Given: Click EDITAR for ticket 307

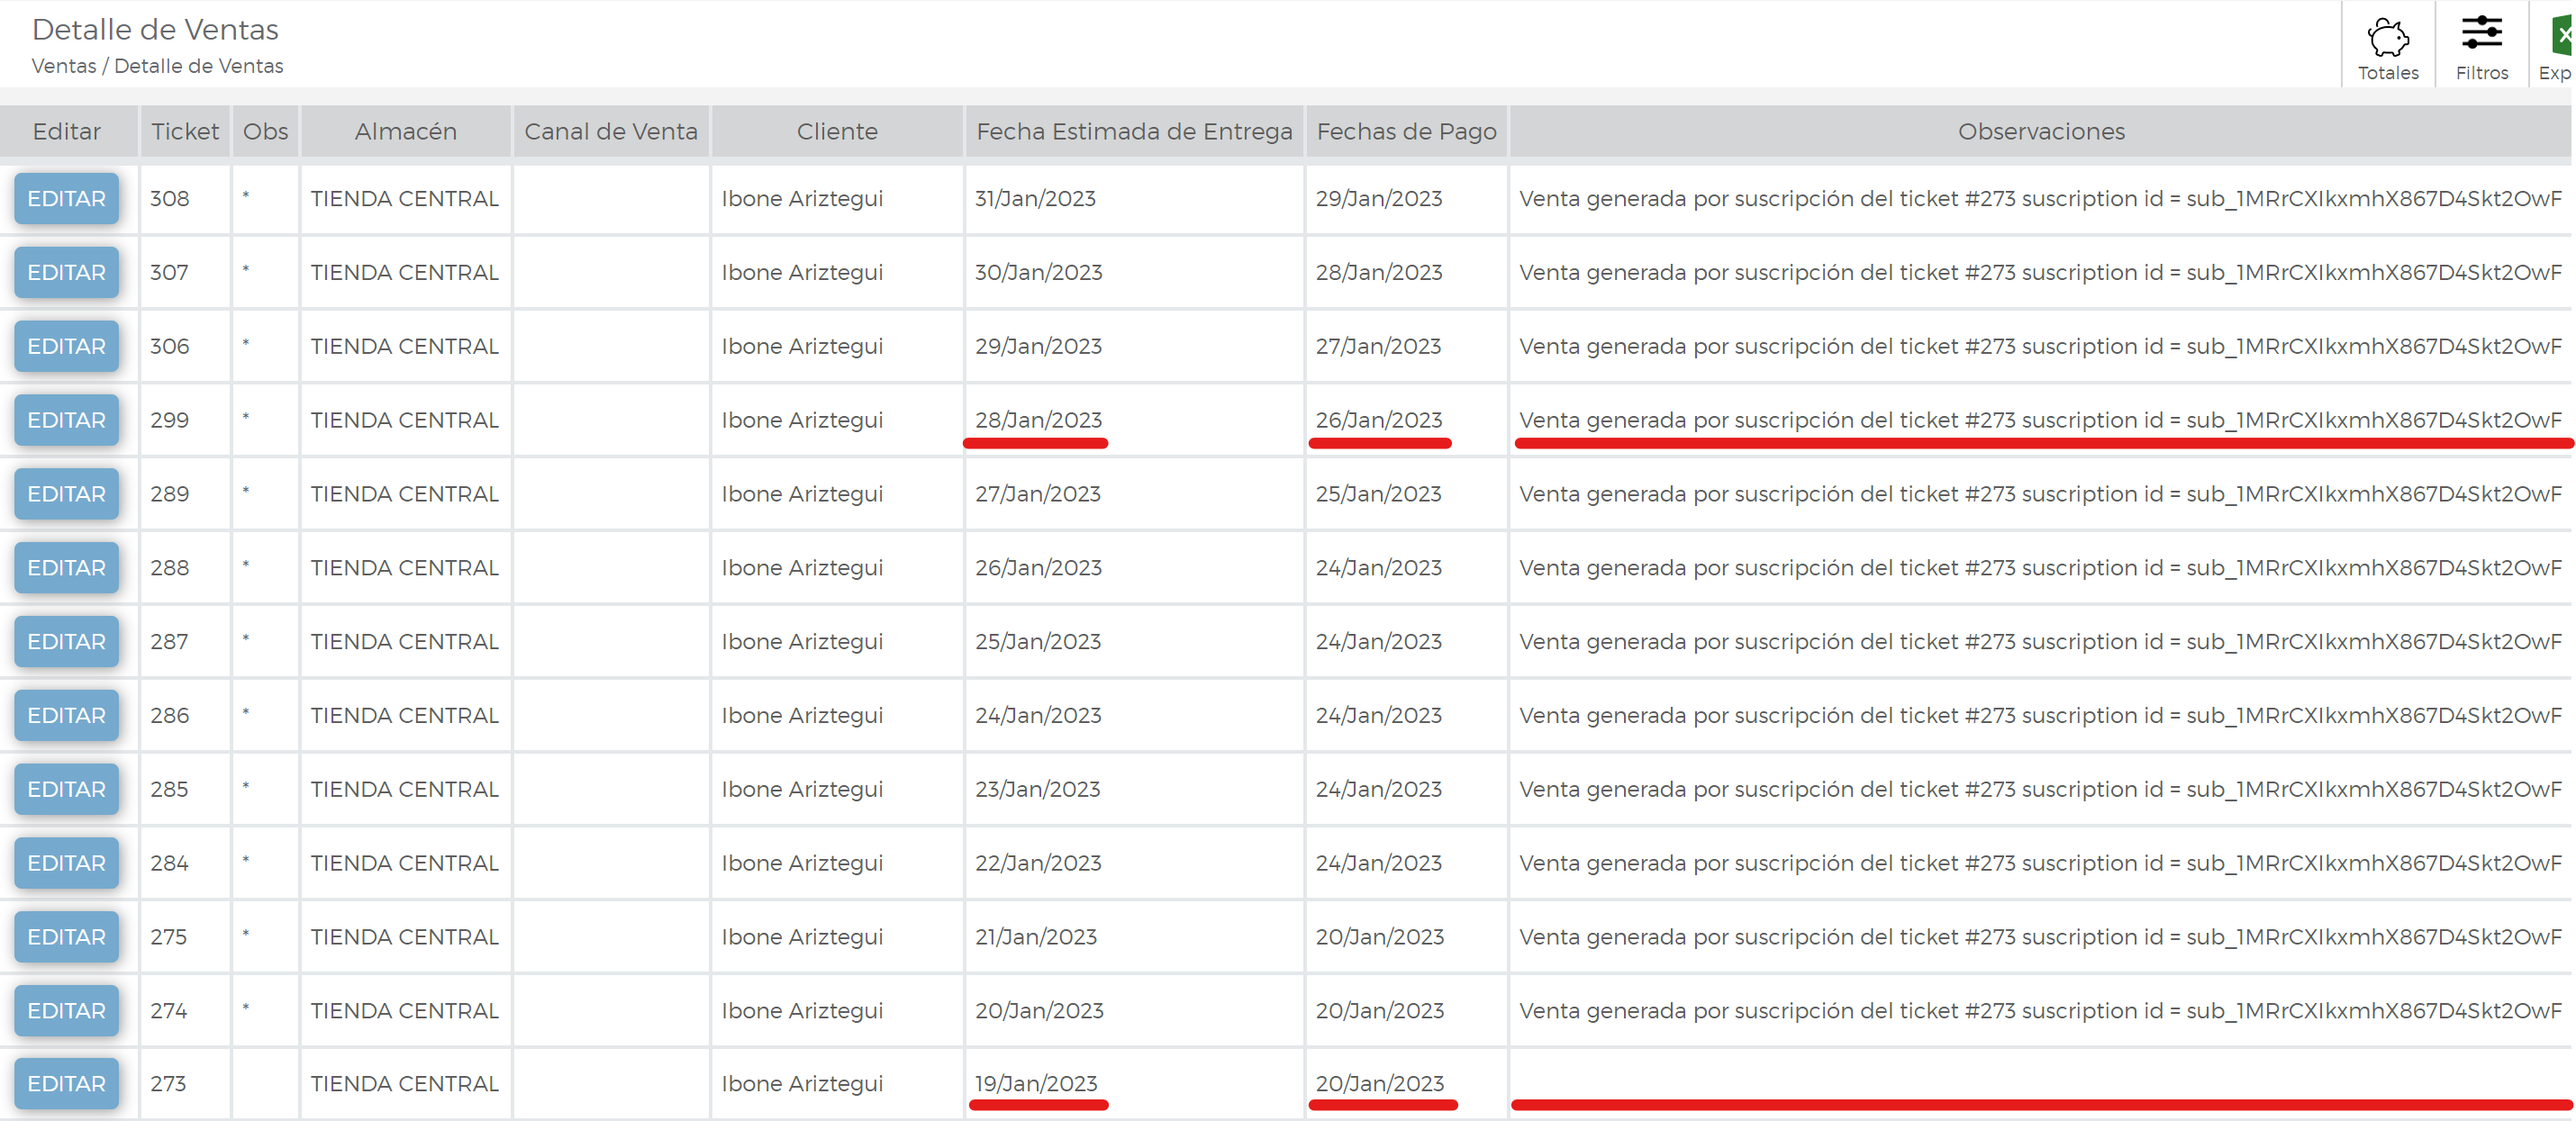Looking at the screenshot, I should click(x=66, y=273).
